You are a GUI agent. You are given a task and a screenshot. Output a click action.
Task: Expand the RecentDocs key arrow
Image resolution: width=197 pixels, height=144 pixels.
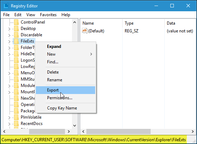9,124
